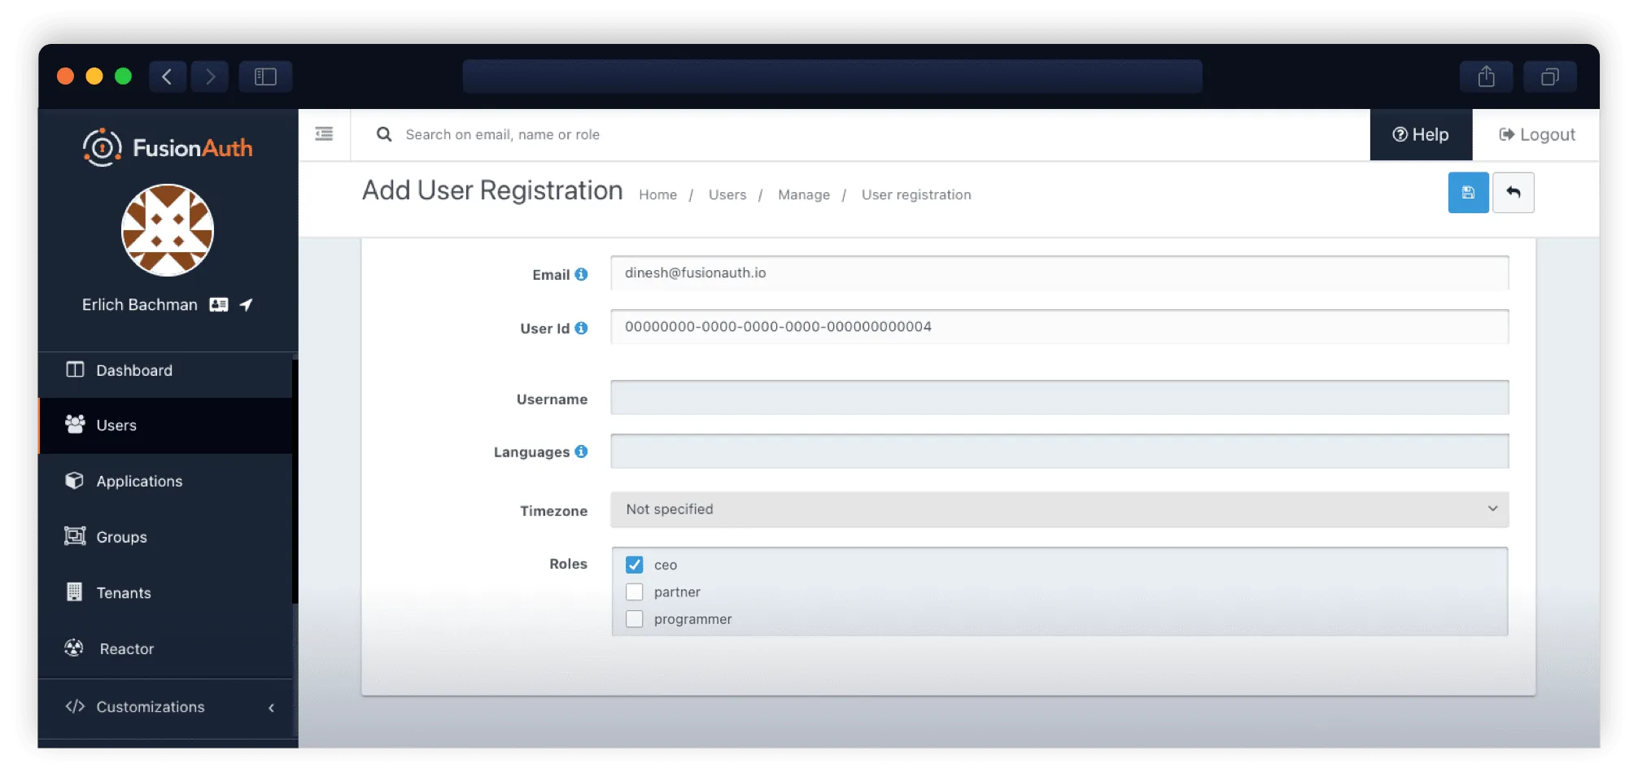This screenshot has width=1638, height=768.
Task: Follow the Users breadcrumb link
Action: point(727,194)
